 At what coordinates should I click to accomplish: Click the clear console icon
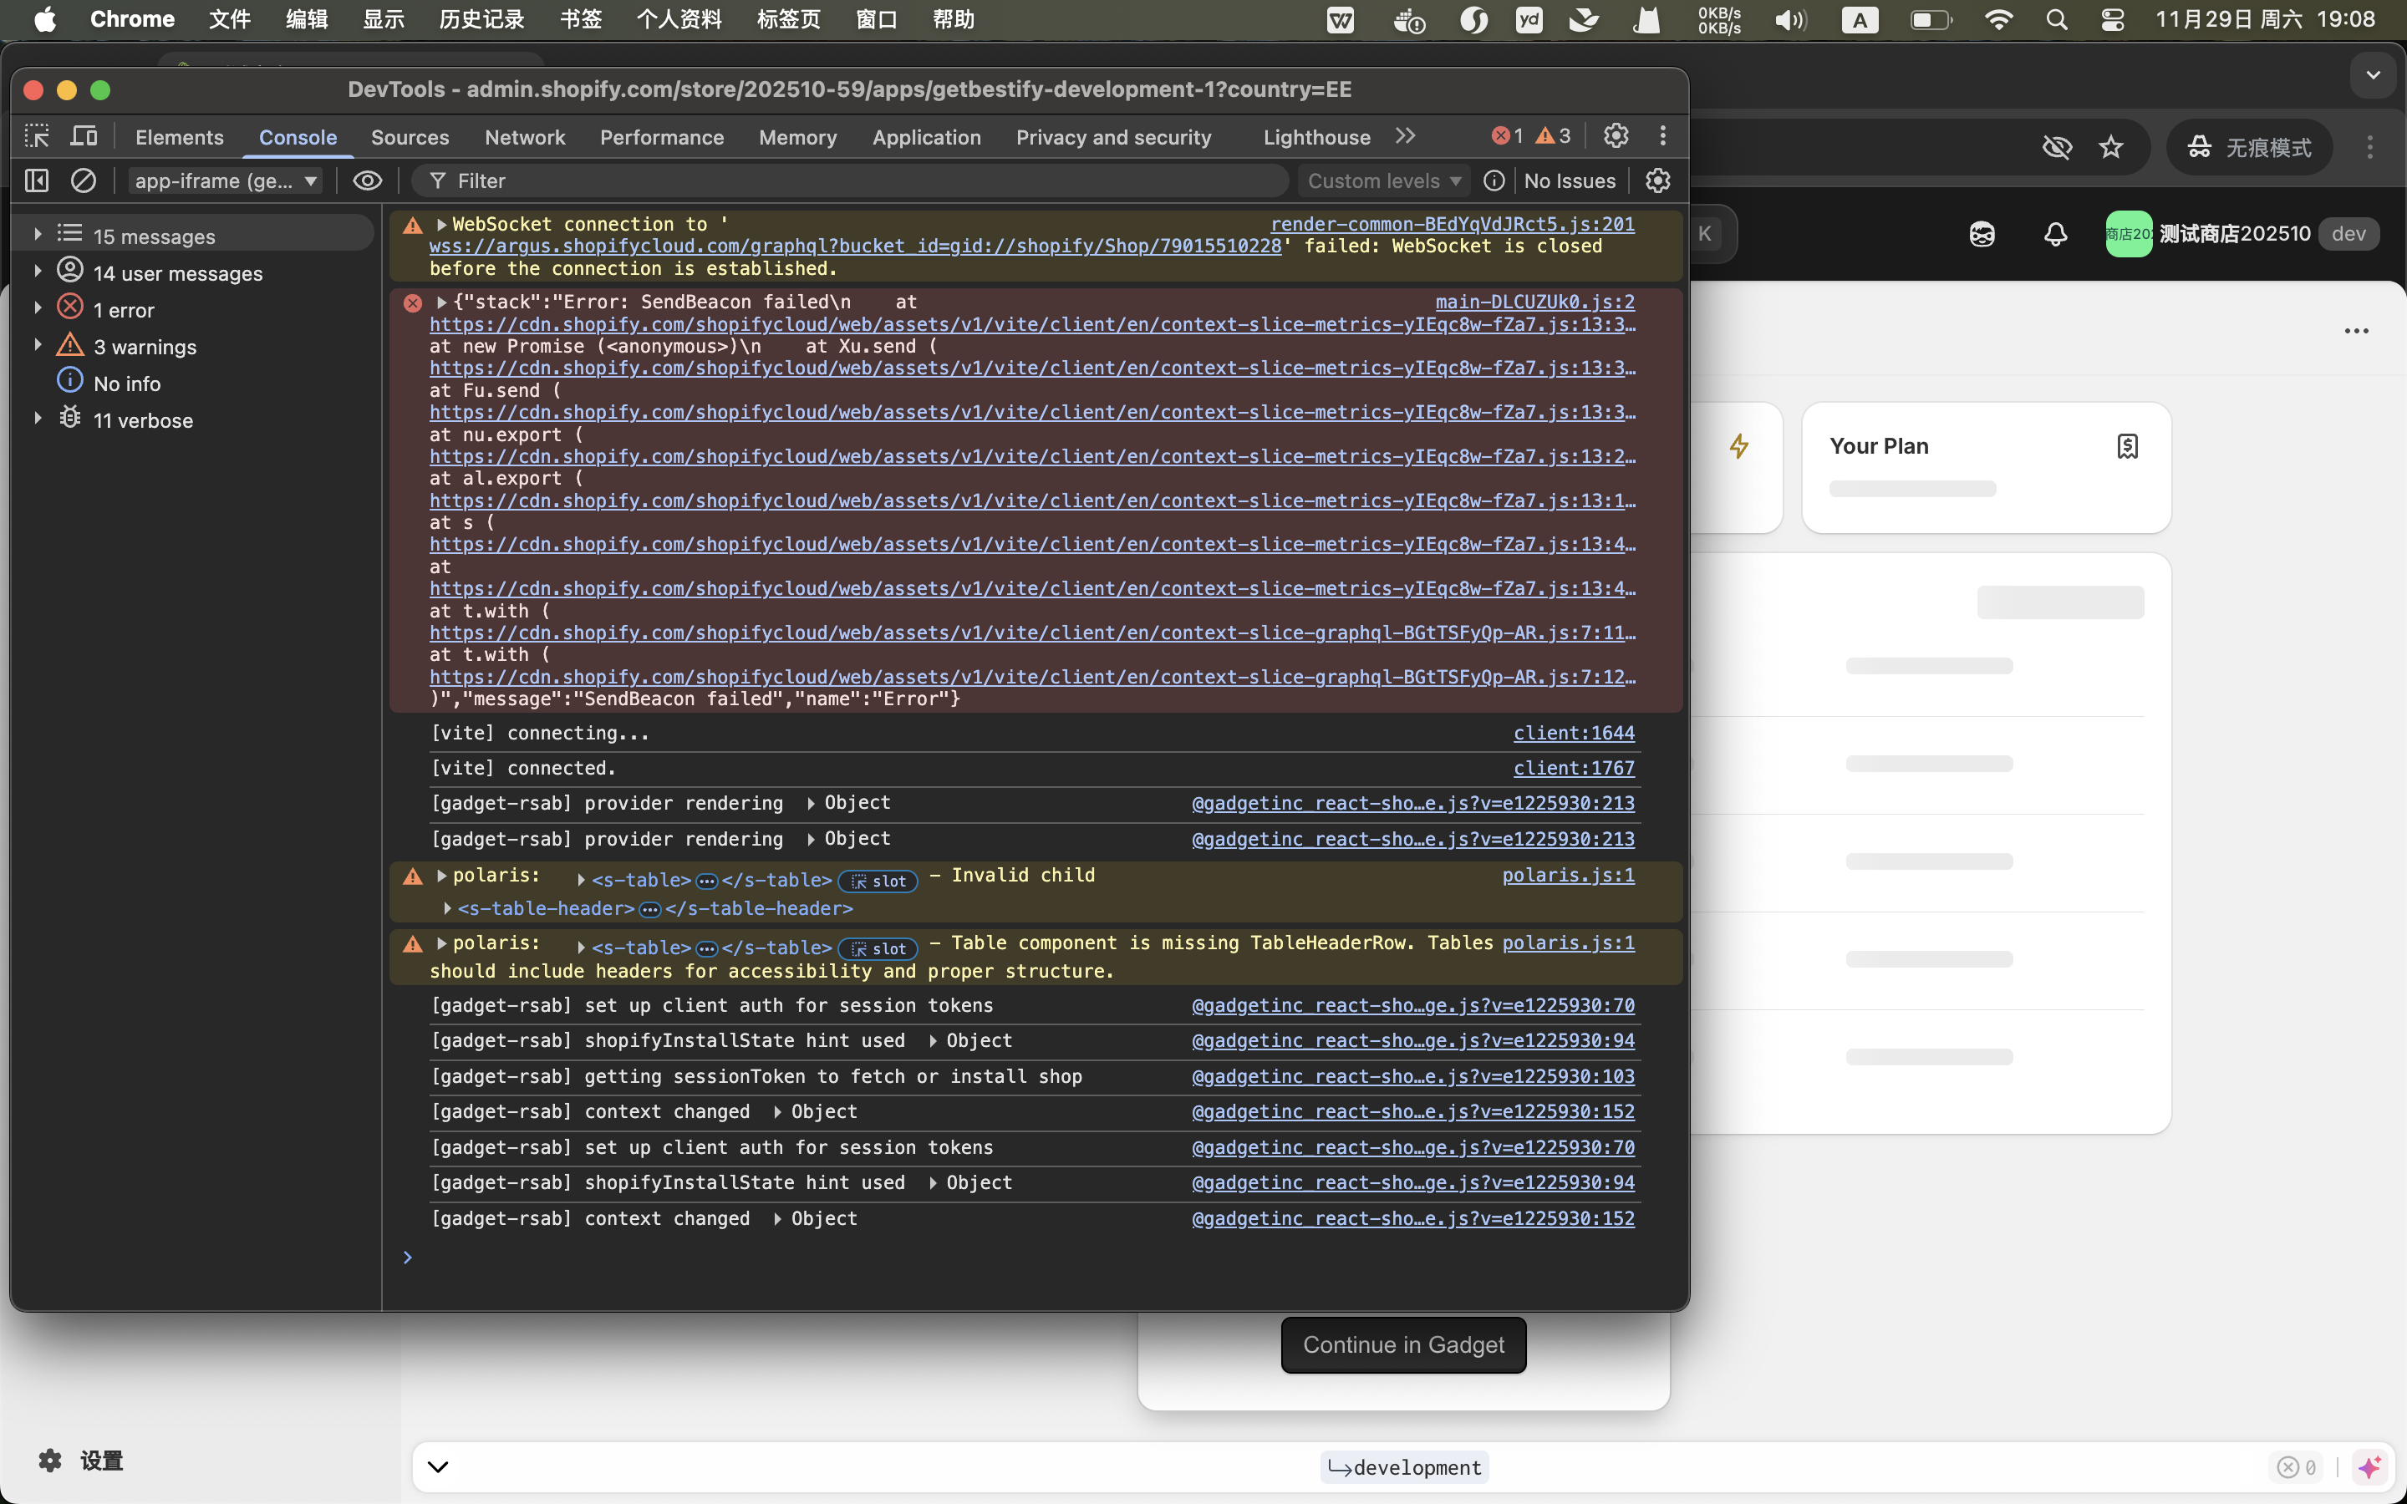(x=84, y=181)
